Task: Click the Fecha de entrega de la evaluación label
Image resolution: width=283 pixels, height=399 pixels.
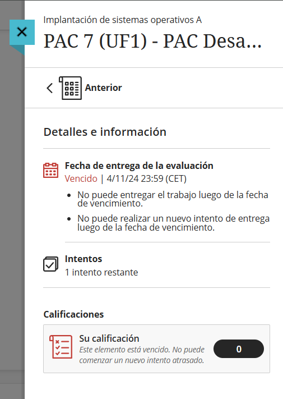Action: (139, 166)
